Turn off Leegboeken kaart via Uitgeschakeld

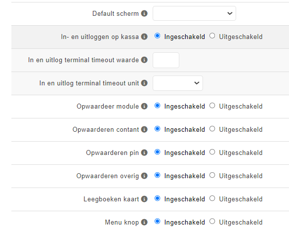[x=212, y=198]
